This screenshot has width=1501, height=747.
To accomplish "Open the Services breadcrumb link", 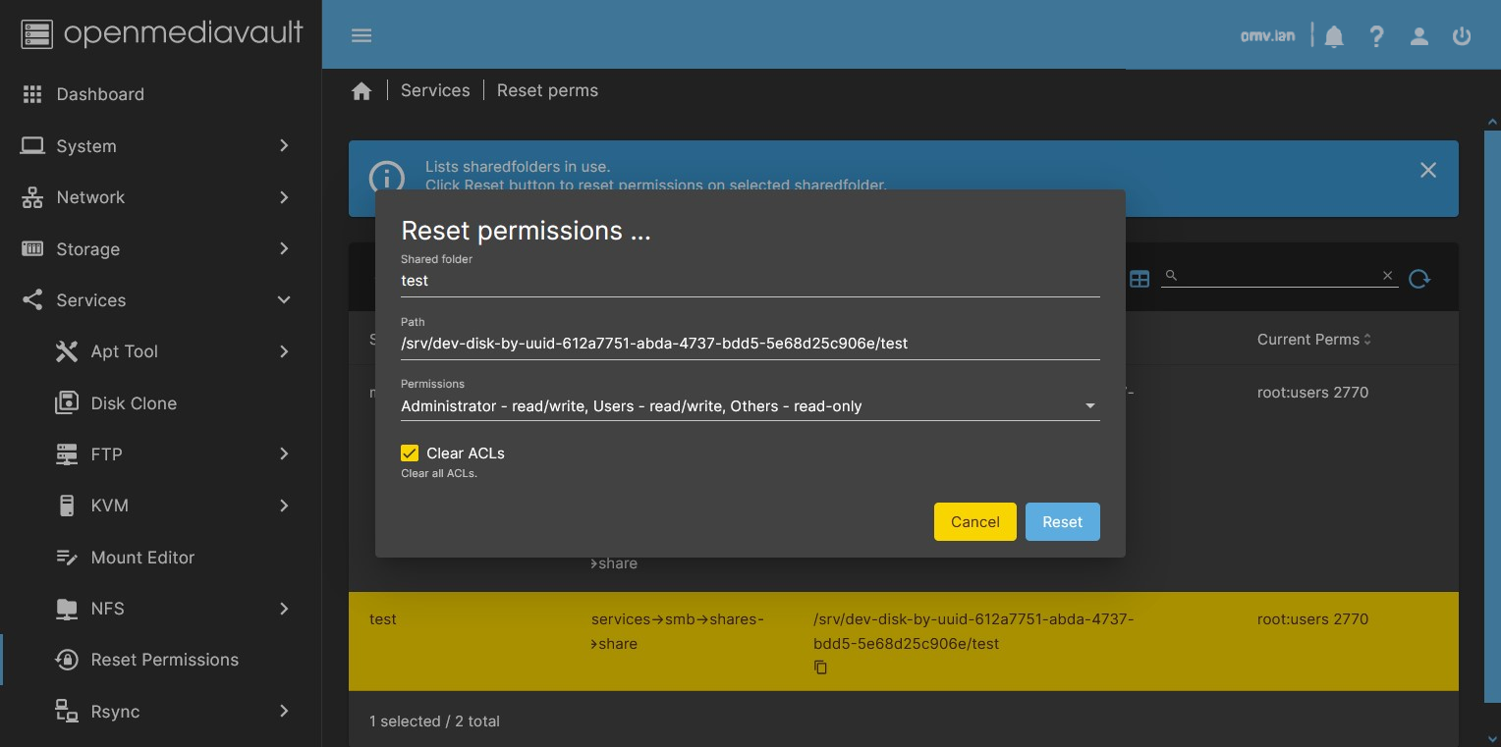I will [x=435, y=89].
